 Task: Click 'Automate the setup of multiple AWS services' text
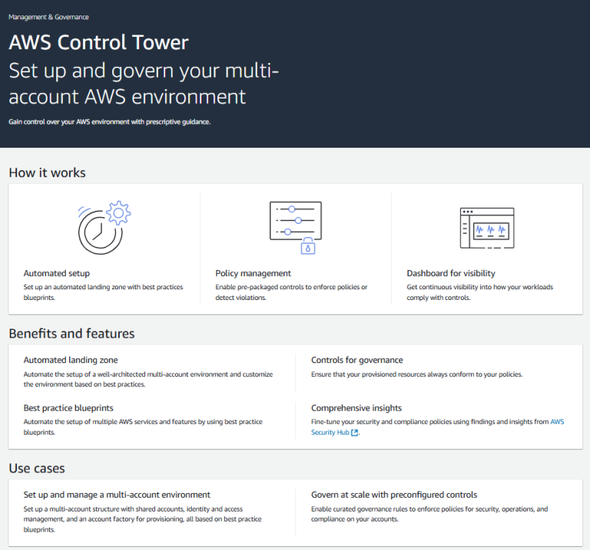(x=143, y=427)
